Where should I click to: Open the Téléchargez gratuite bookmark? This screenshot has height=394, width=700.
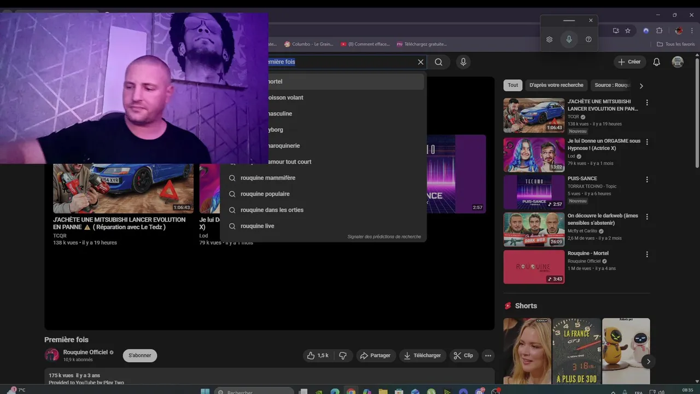click(x=422, y=44)
